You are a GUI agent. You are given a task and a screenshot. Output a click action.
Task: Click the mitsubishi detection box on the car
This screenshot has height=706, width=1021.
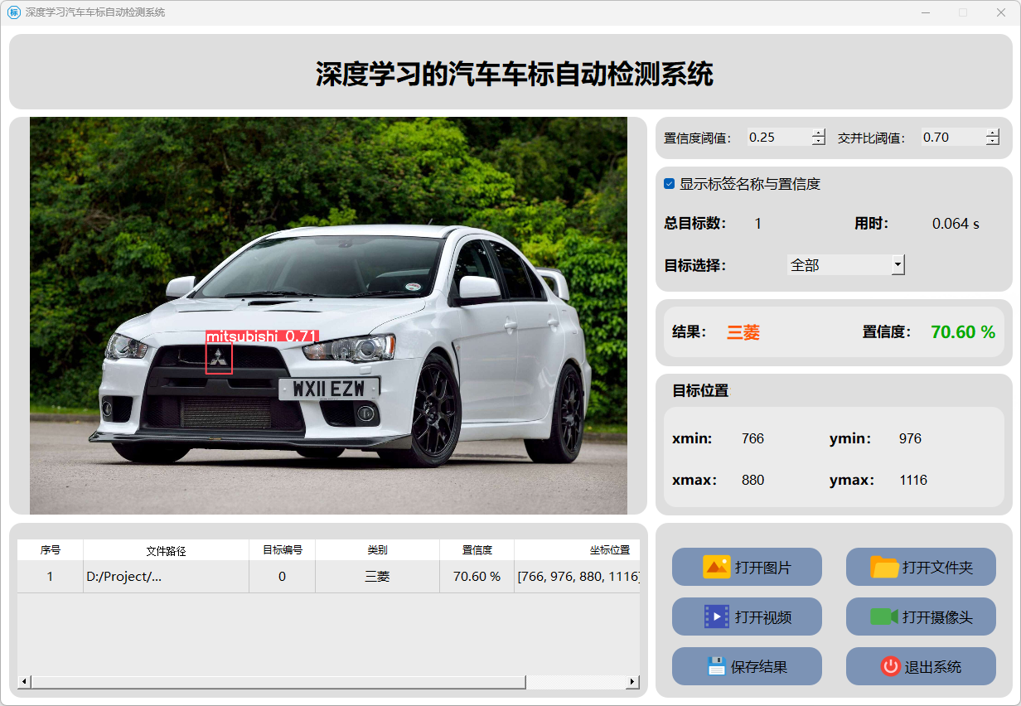pyautogui.click(x=219, y=358)
